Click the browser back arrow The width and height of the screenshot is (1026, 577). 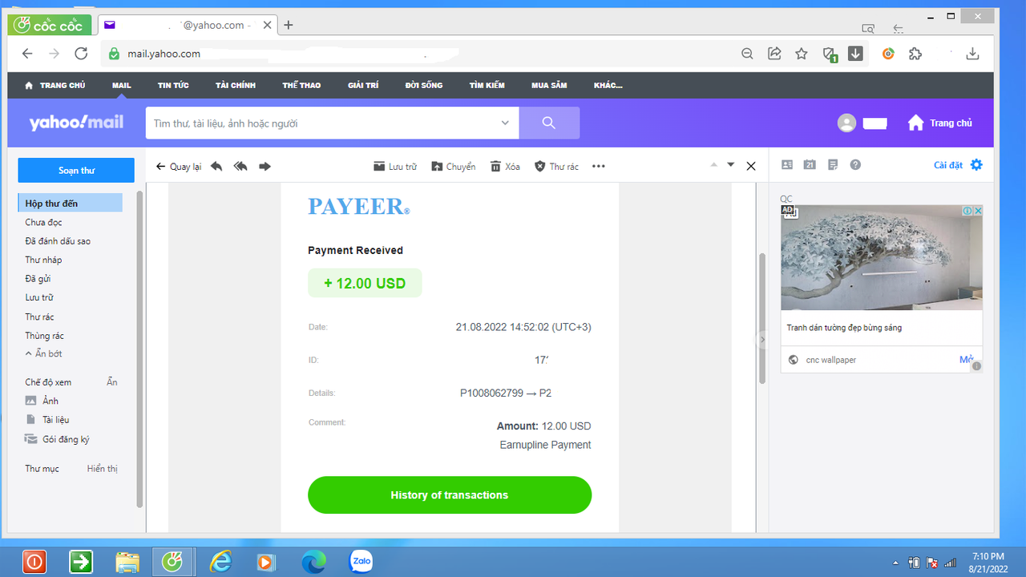click(x=27, y=54)
